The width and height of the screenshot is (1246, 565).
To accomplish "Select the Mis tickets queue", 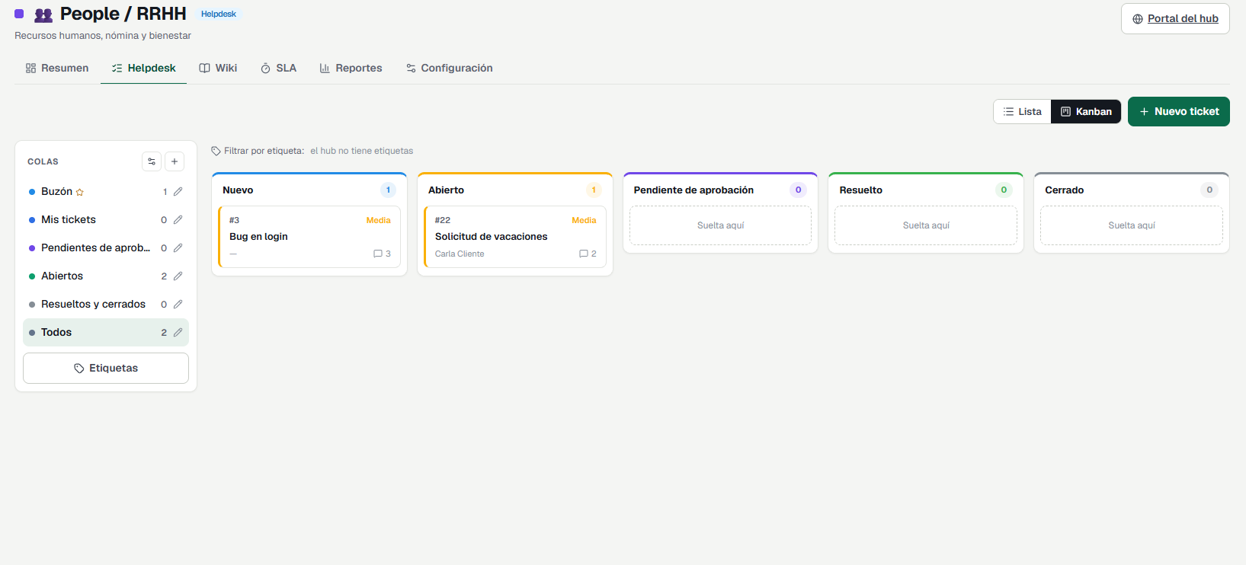I will 106,220.
